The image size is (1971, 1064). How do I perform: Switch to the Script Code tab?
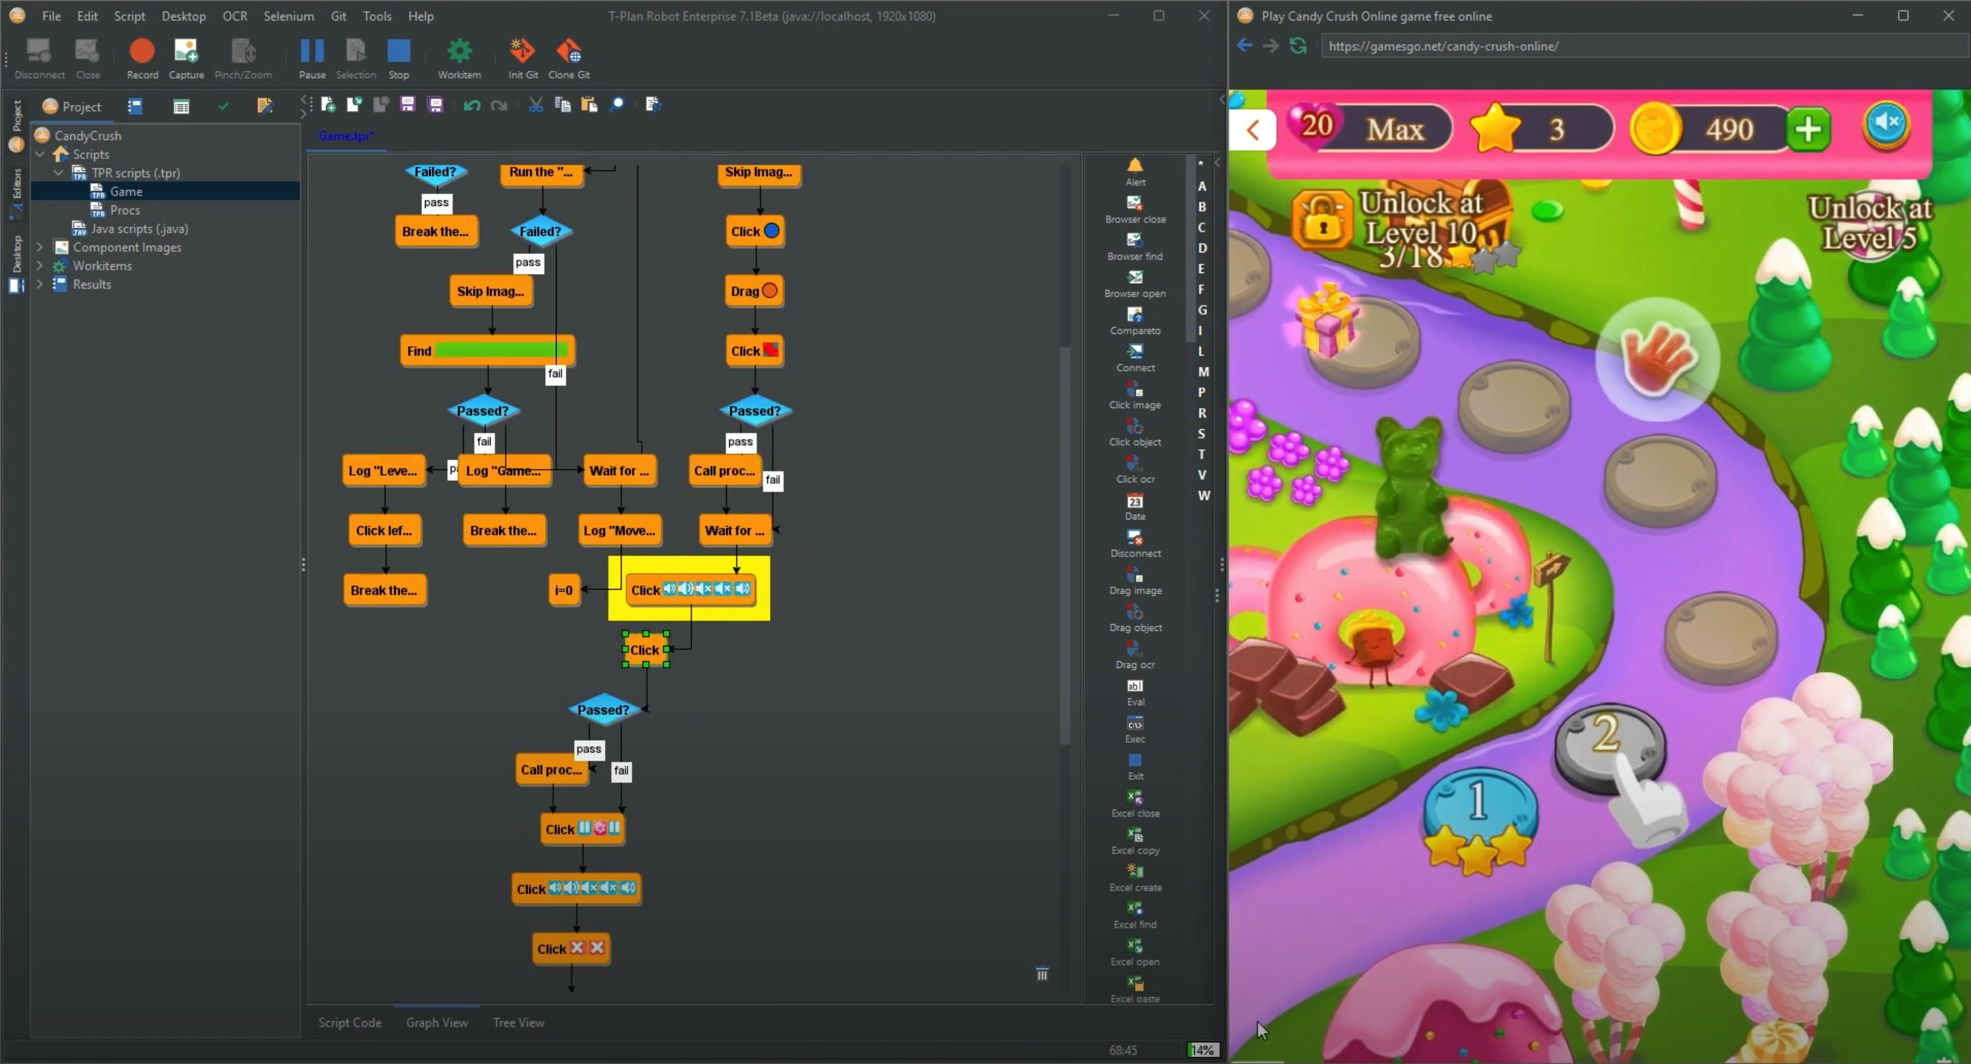[350, 1022]
